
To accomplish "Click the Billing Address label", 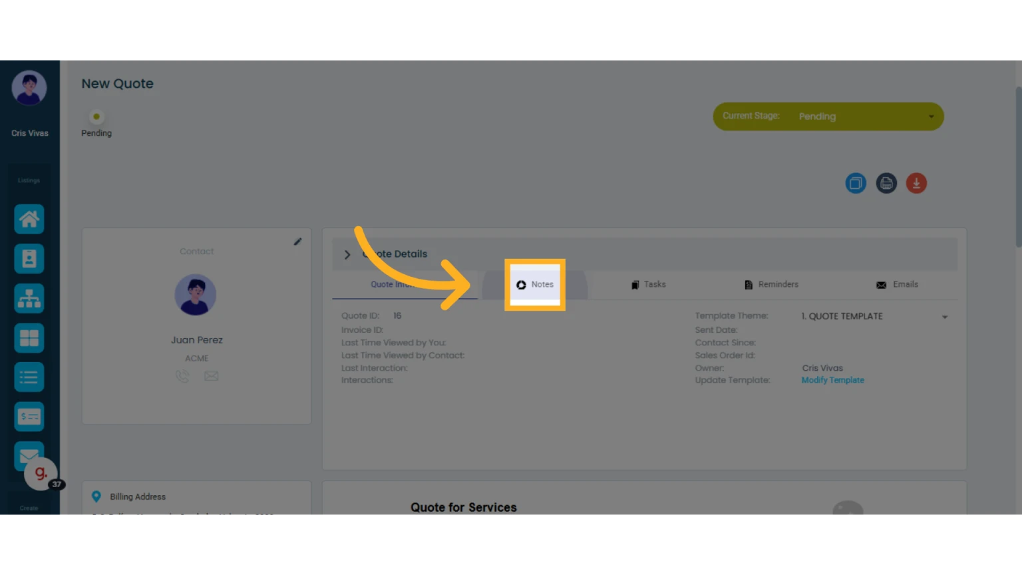I will pyautogui.click(x=138, y=496).
